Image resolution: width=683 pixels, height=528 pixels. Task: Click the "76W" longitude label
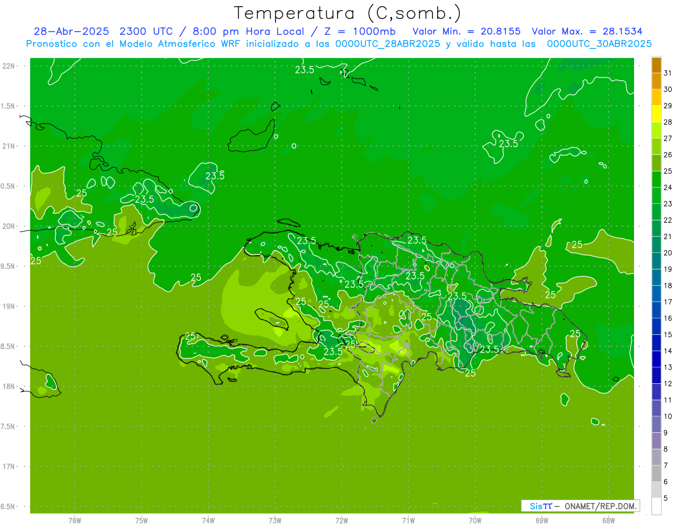75,520
